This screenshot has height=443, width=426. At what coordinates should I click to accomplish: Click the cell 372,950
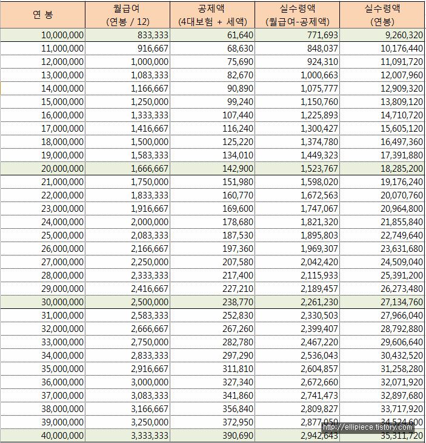pos(213,422)
